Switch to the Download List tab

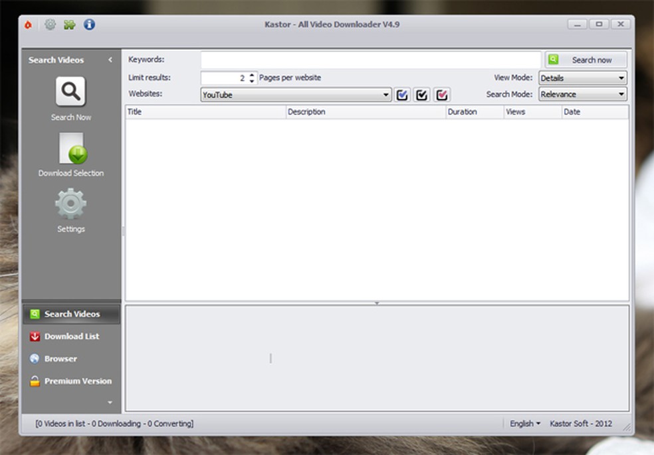click(72, 336)
